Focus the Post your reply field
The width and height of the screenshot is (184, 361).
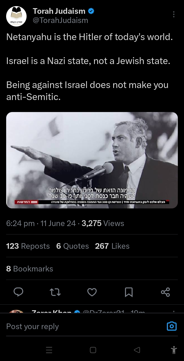(x=84, y=326)
